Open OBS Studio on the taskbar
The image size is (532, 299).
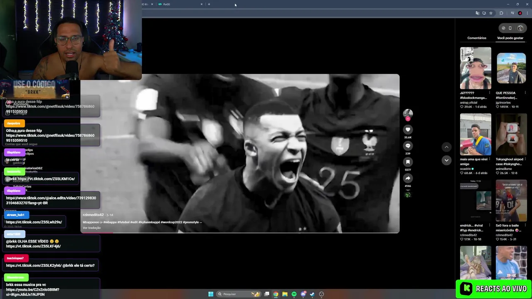click(x=321, y=294)
